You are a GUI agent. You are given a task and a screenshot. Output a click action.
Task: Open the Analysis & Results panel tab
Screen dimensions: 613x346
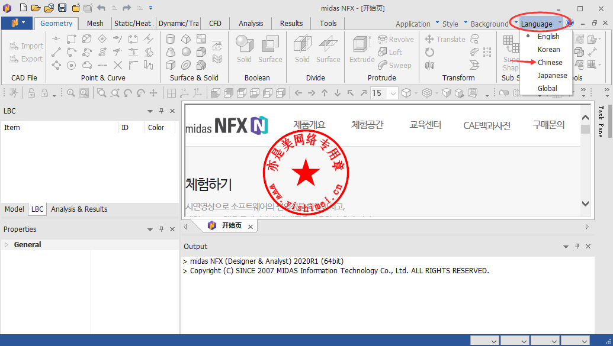click(x=79, y=209)
